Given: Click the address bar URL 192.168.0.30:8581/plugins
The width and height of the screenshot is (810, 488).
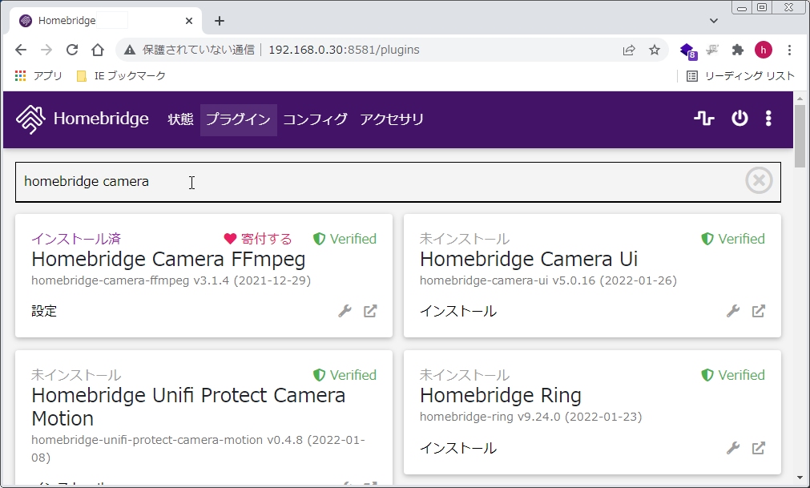Looking at the screenshot, I should (x=344, y=50).
